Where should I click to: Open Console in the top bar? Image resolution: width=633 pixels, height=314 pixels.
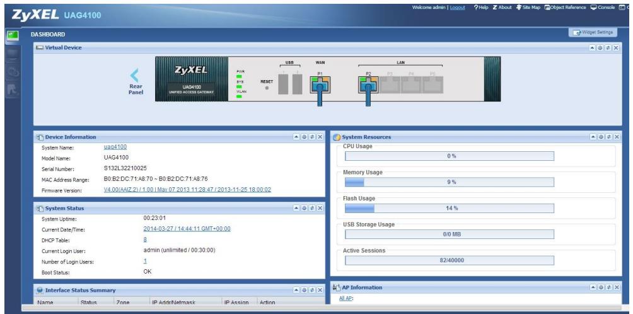pos(603,8)
